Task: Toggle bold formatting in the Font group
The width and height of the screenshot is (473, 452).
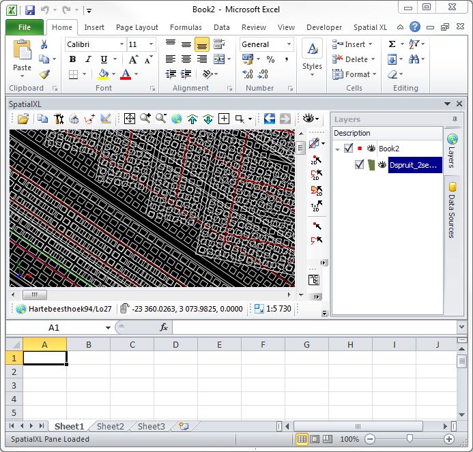Action: click(x=72, y=59)
